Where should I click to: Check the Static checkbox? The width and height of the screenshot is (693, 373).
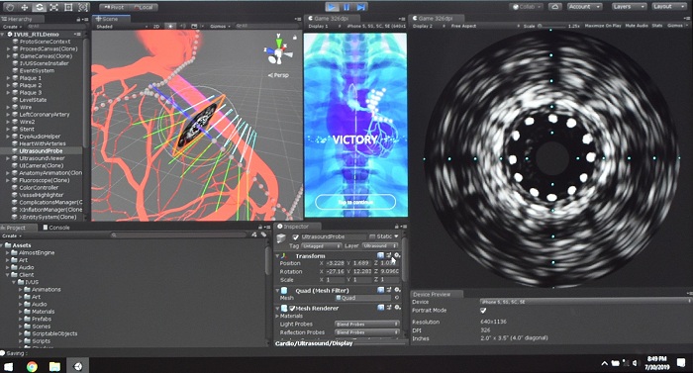click(x=372, y=236)
